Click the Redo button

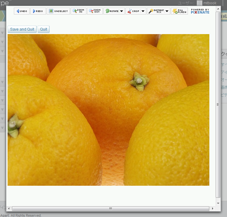[38, 11]
